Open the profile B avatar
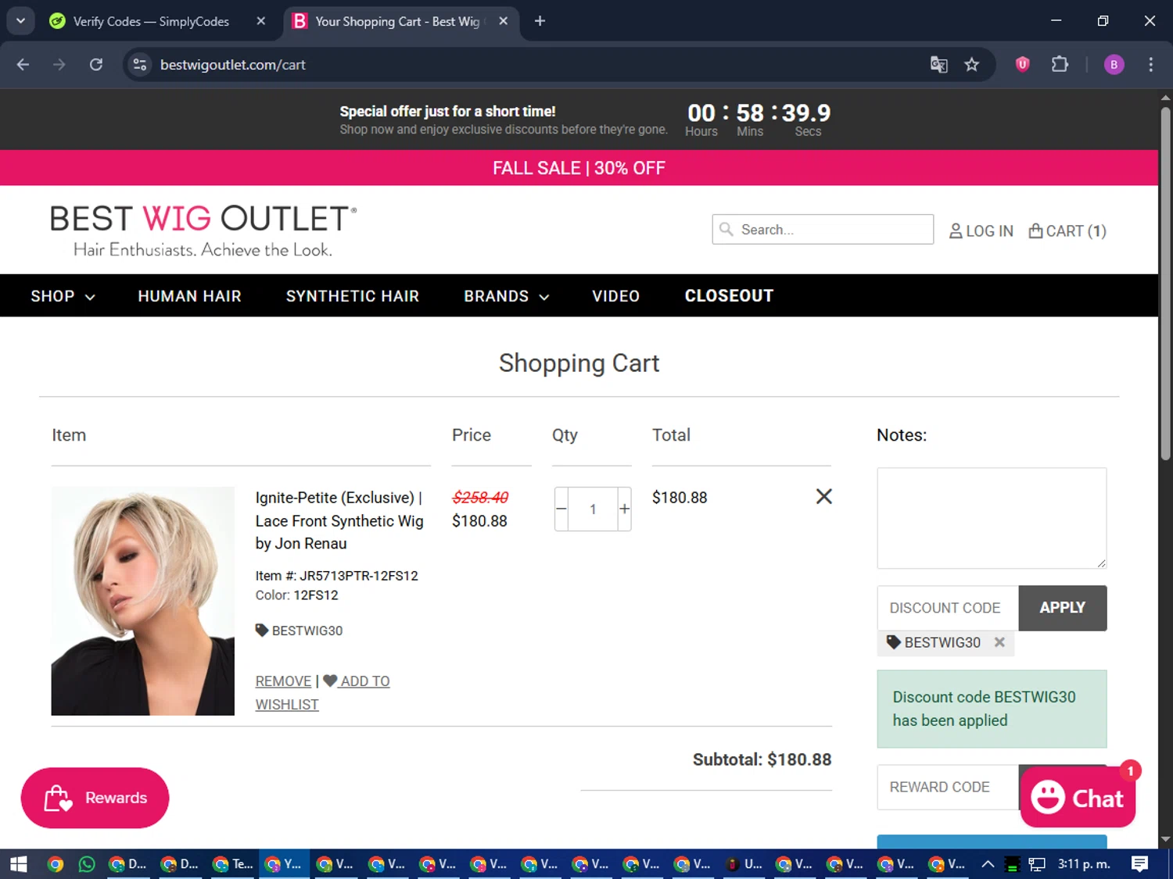 click(x=1114, y=65)
